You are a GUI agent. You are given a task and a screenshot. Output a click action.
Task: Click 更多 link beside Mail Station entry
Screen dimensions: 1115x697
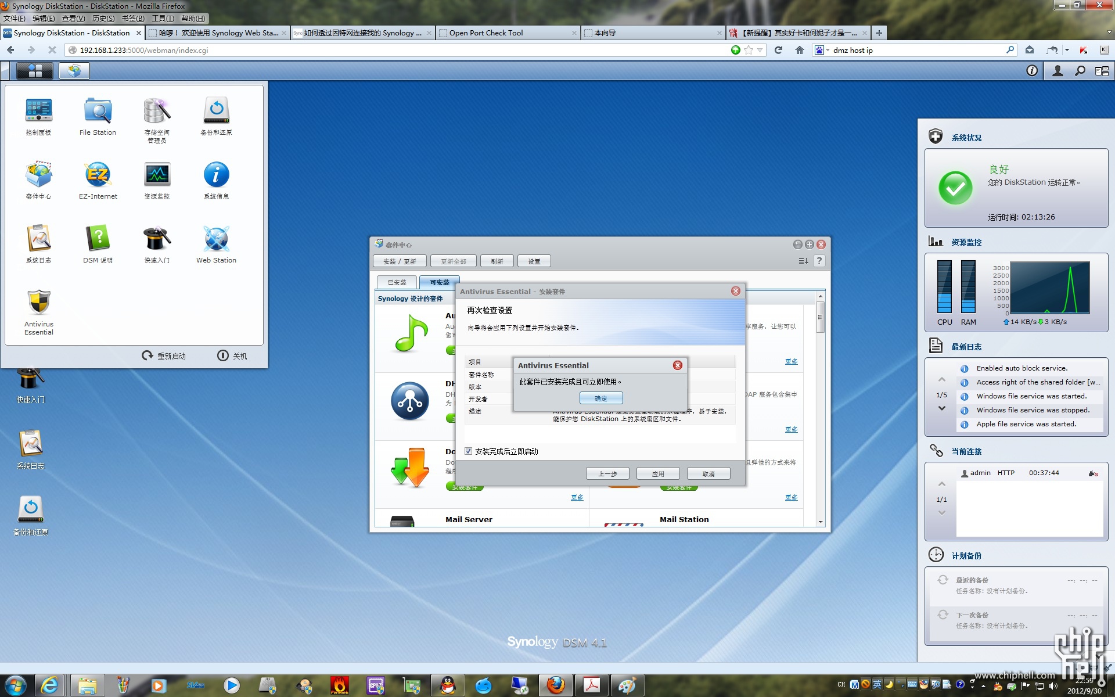coord(791,497)
